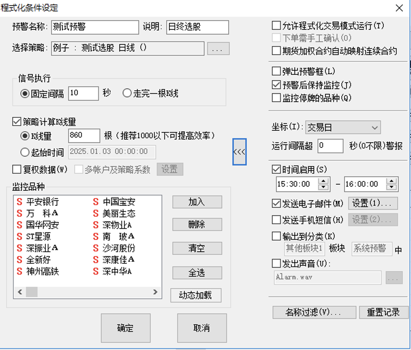This screenshot has height=350, width=411.
Task: Click the 重置记录 button
Action: tap(384, 312)
